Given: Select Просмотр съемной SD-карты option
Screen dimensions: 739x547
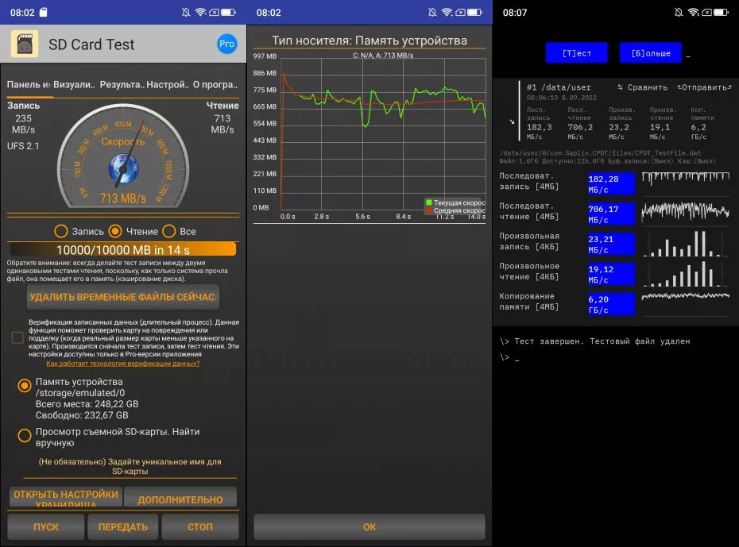Looking at the screenshot, I should click(25, 435).
